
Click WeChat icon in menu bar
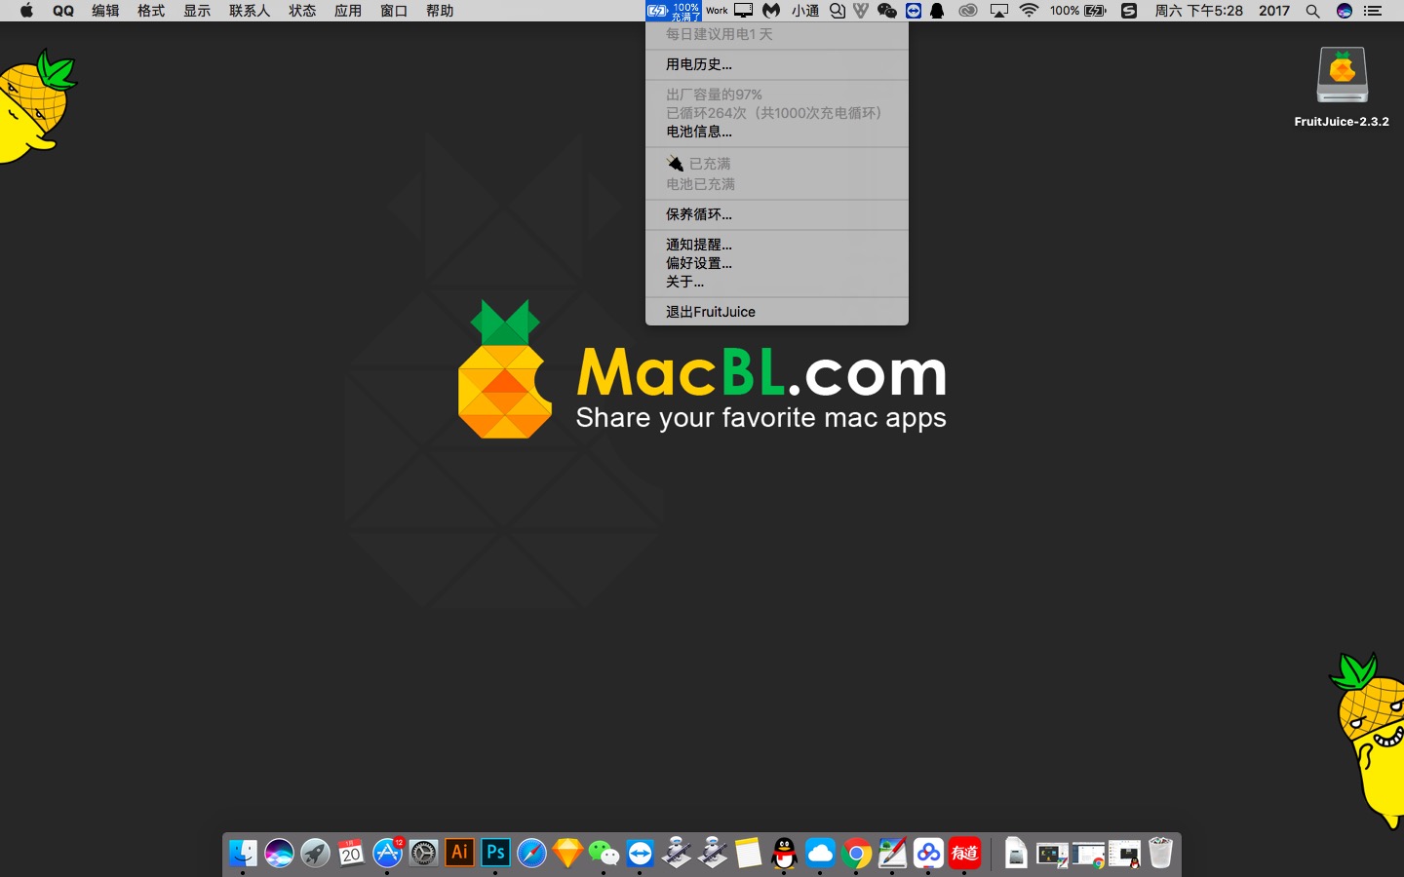(x=886, y=11)
